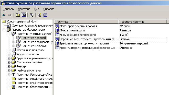The width and height of the screenshot is (169, 95).
Task: Click the Отключен value cell
Action: 126,48
